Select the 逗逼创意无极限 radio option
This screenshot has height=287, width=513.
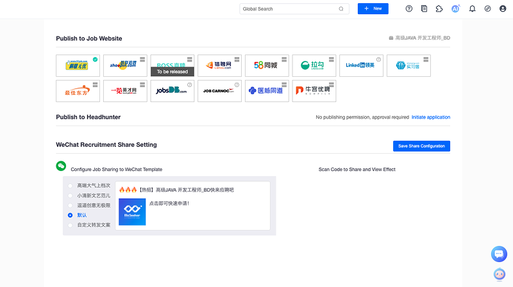pos(71,205)
